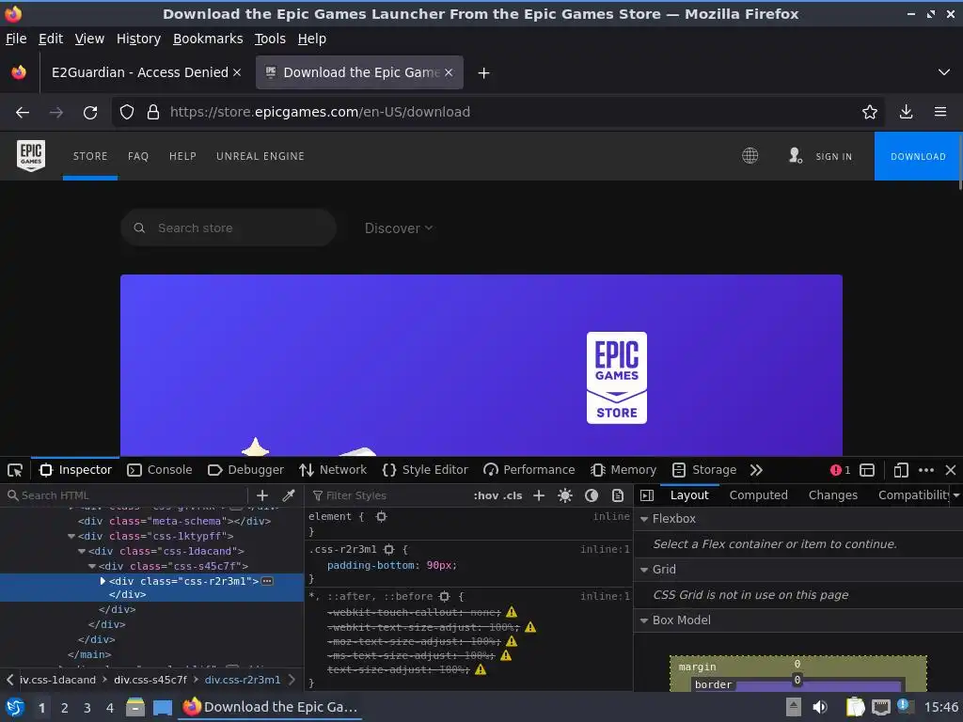Viewport: 963px width, 722px height.
Task: Activate the element picker tool in DevTools
Action: (x=15, y=470)
